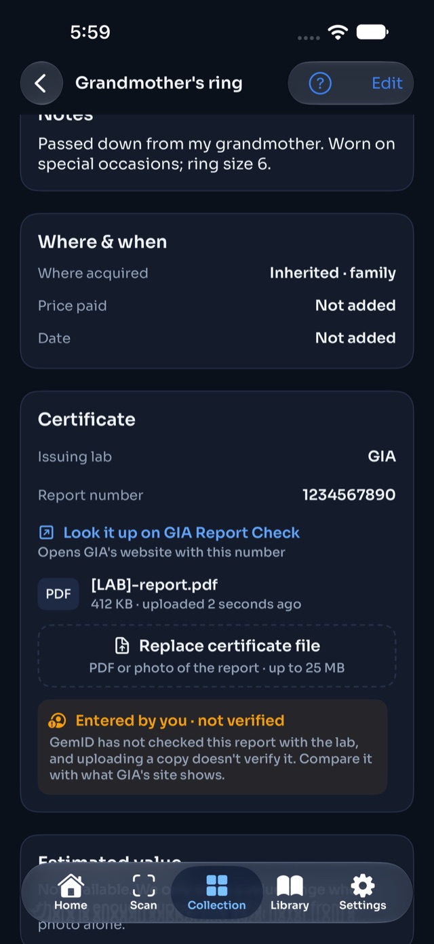Tap the 412 KB uploaded details line
Viewport: 434px width, 944px height.
pos(196,604)
